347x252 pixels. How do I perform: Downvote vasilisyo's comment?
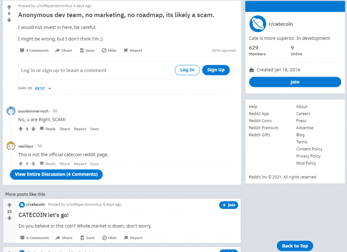[34, 164]
